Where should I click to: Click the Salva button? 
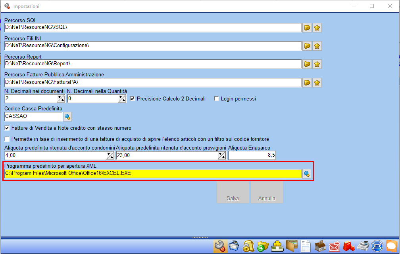pos(233,192)
